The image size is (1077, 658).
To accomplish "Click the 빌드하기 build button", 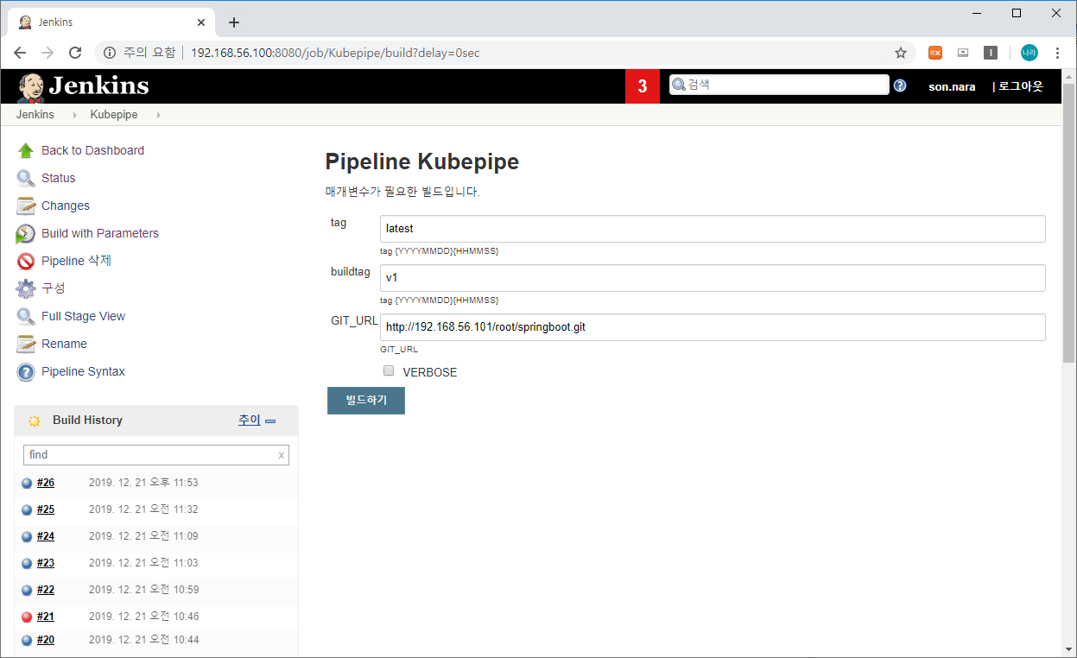I will point(366,401).
